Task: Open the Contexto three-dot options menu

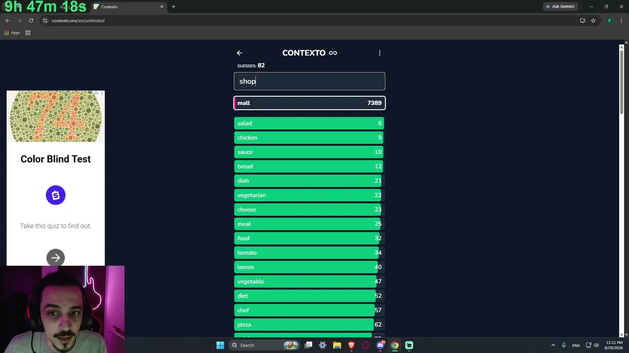Action: (x=379, y=53)
